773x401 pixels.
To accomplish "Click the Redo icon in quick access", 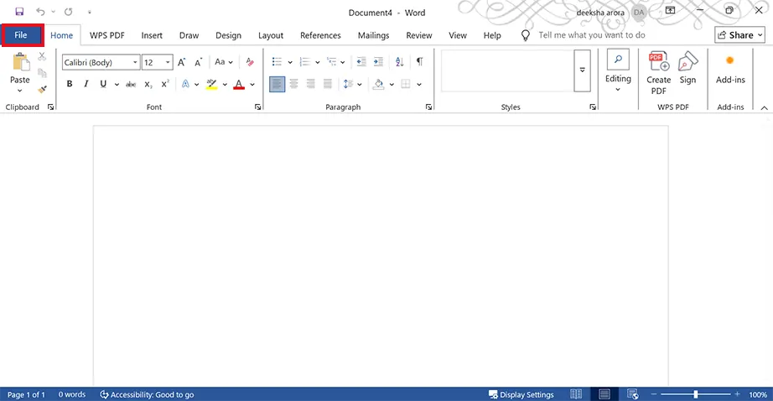I will (x=68, y=12).
